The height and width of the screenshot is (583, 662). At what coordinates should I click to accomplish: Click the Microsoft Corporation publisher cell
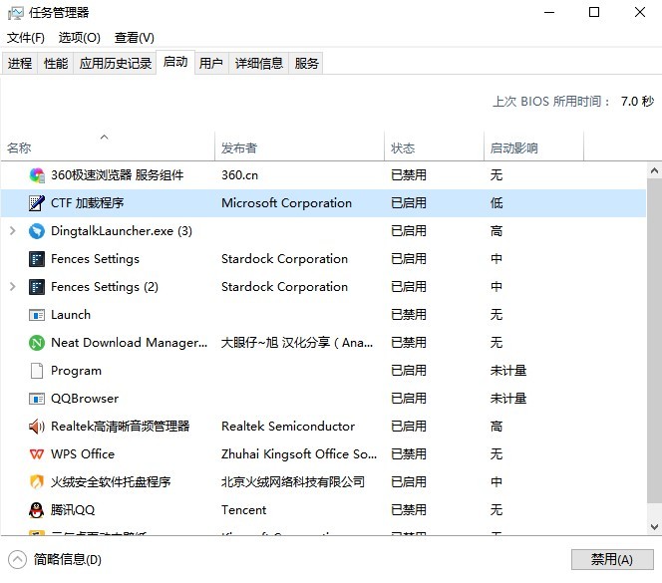[x=287, y=203]
